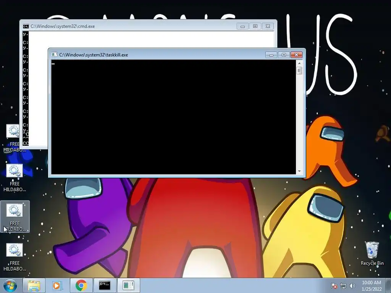Image resolution: width=391 pixels, height=293 pixels.
Task: Select the bottommost FREE HILDABO desktop file
Action: [x=15, y=257]
